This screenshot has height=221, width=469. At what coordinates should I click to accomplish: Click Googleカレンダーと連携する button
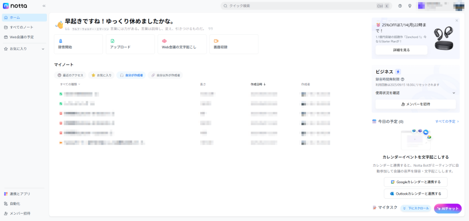[415, 182]
